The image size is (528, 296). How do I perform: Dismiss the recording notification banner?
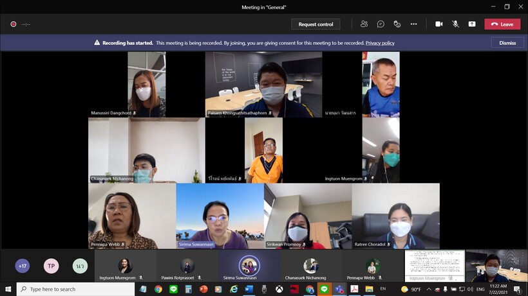(x=507, y=43)
